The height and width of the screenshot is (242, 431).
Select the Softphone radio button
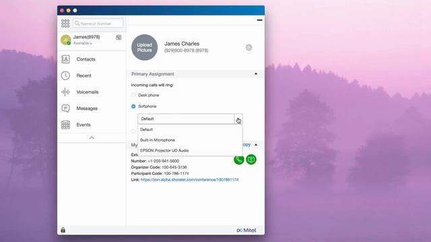pos(133,106)
